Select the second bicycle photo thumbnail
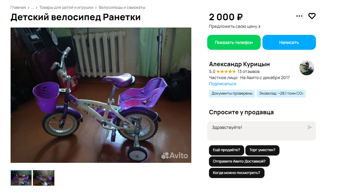Viewport: 355px width, 193px height. (x=43, y=178)
